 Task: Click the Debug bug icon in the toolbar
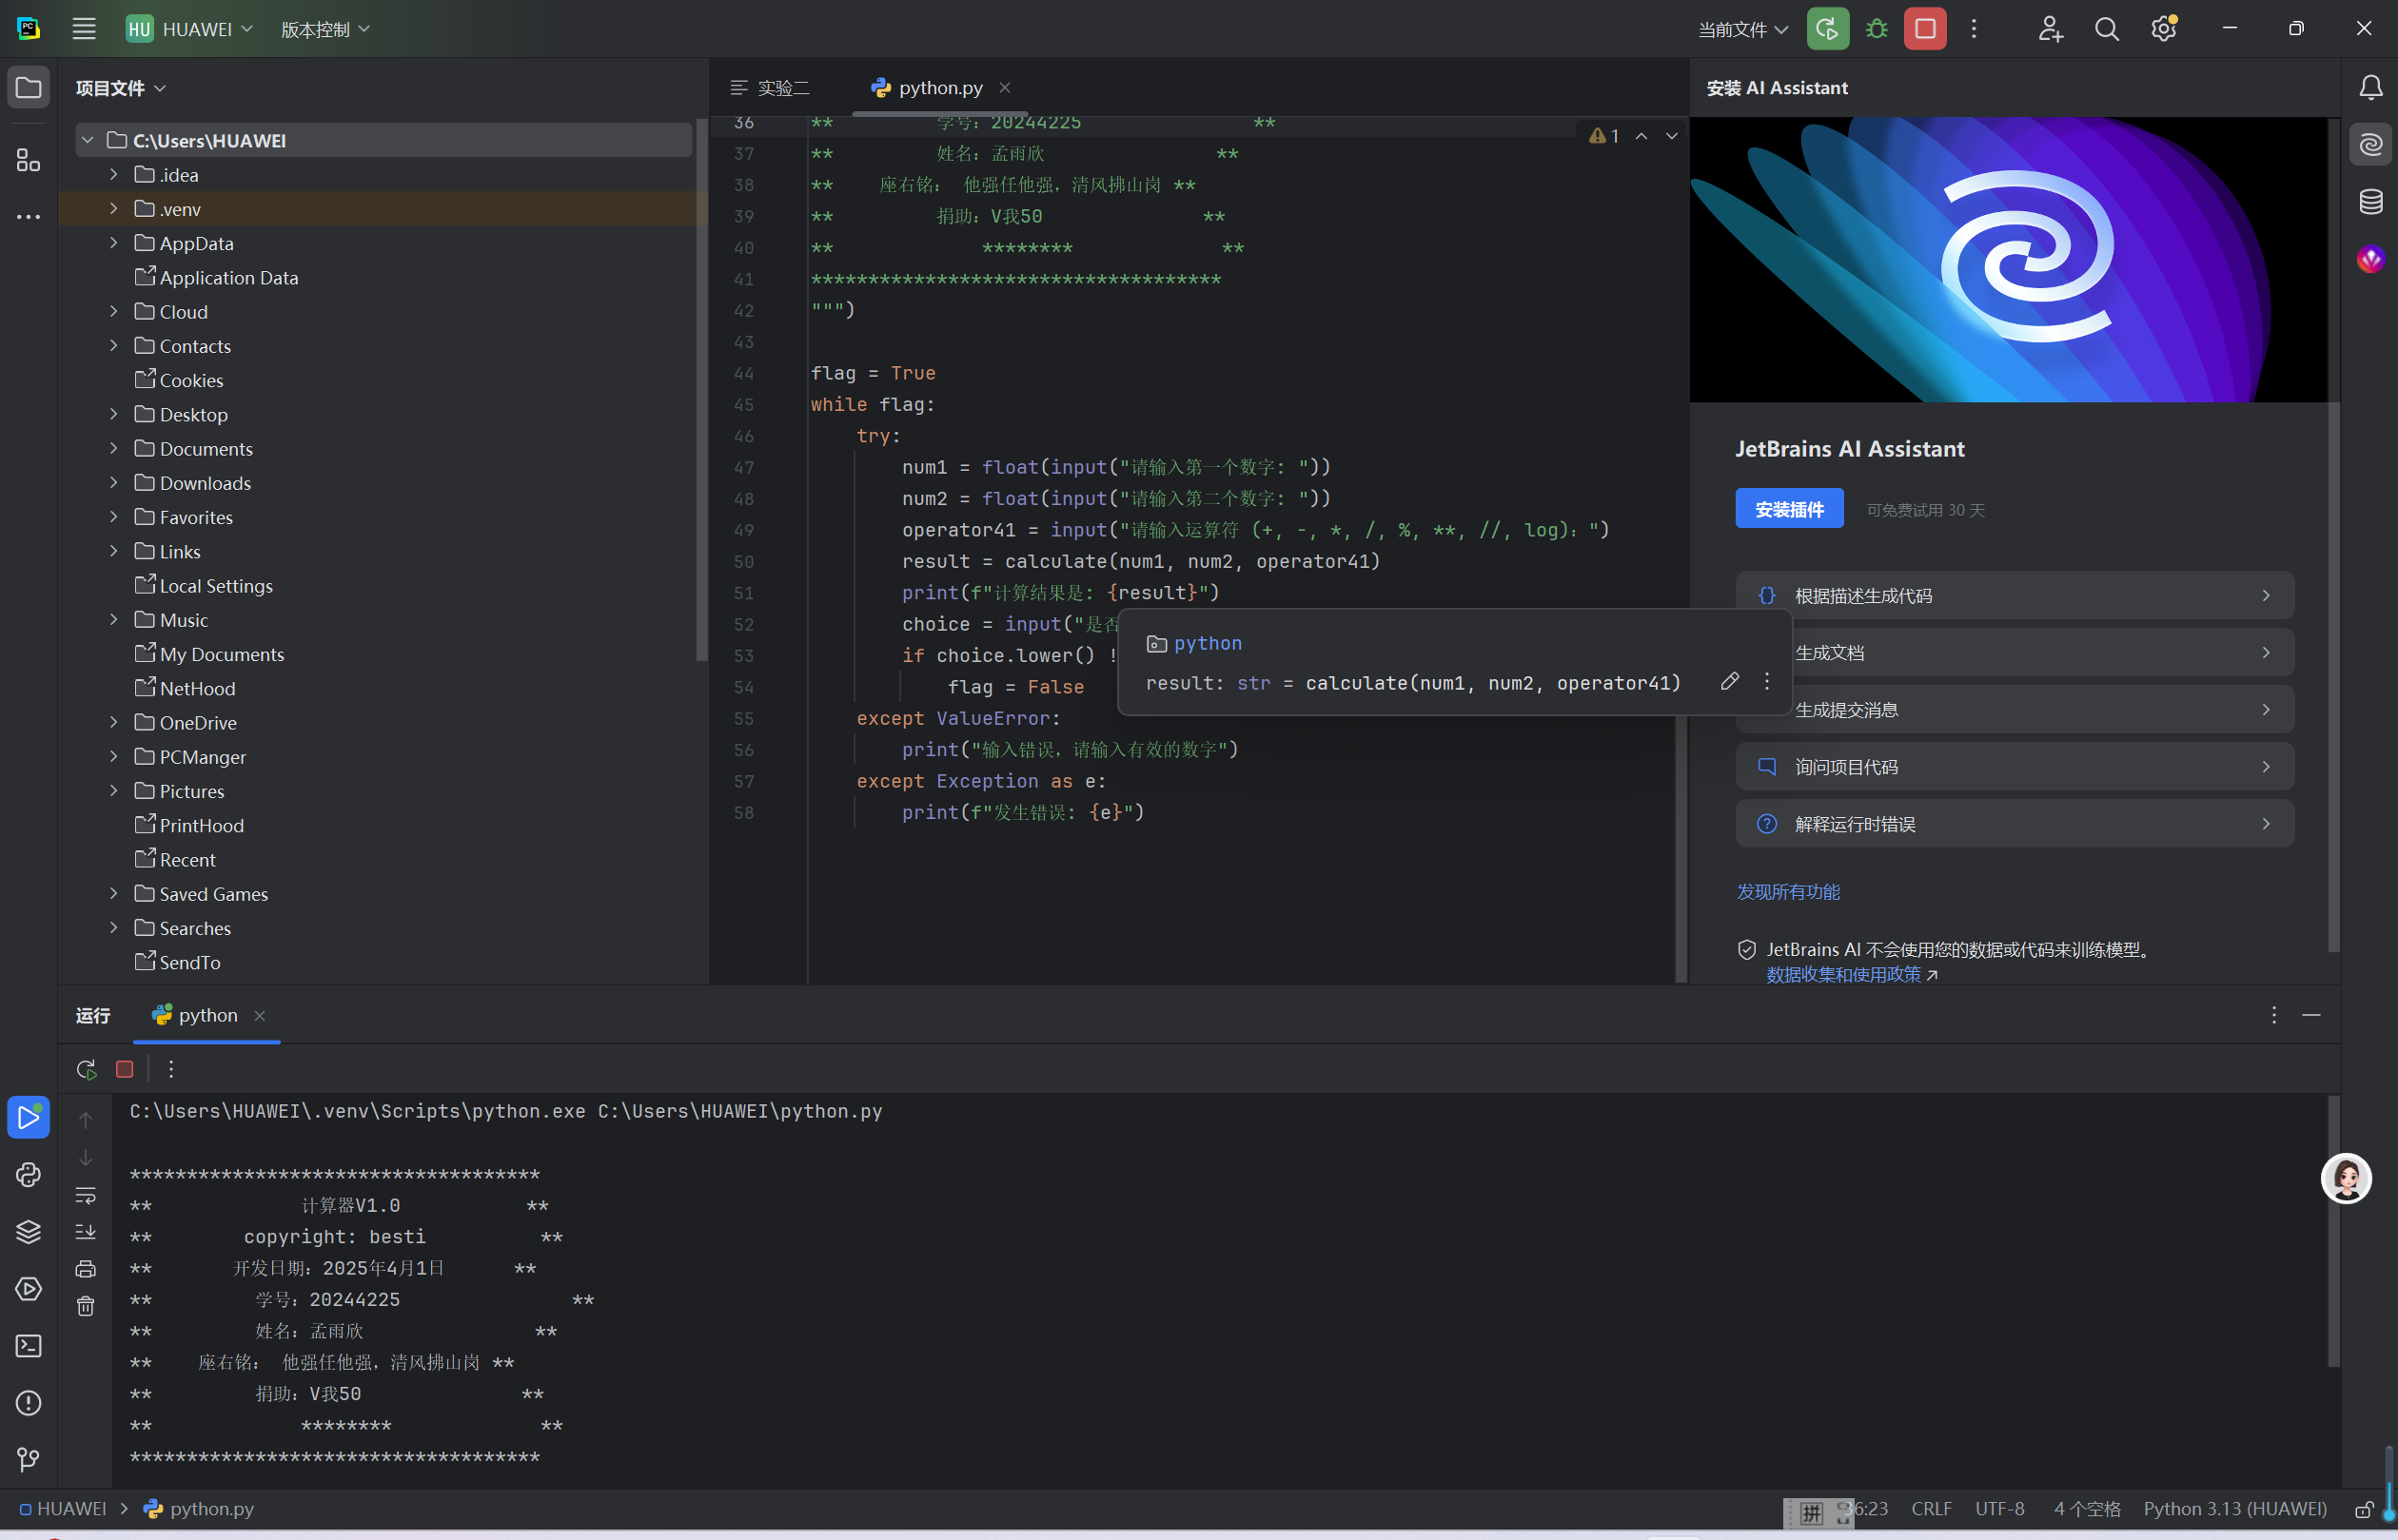coord(1877,29)
